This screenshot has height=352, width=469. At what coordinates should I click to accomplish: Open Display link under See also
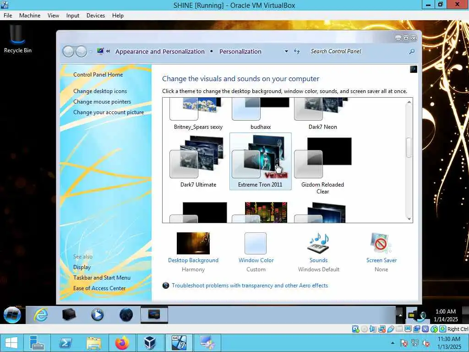pos(82,267)
